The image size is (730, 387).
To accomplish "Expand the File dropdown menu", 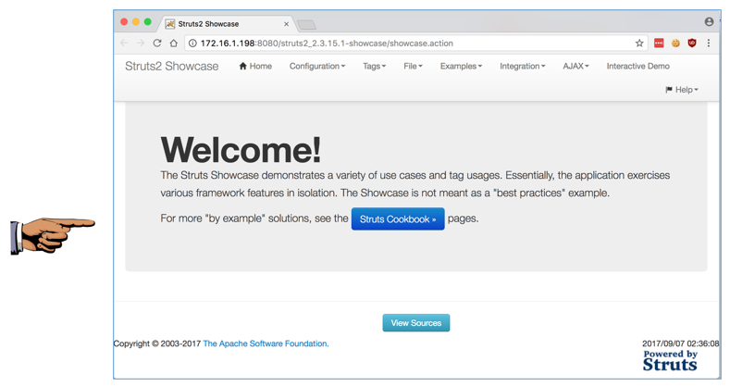I will pyautogui.click(x=413, y=66).
